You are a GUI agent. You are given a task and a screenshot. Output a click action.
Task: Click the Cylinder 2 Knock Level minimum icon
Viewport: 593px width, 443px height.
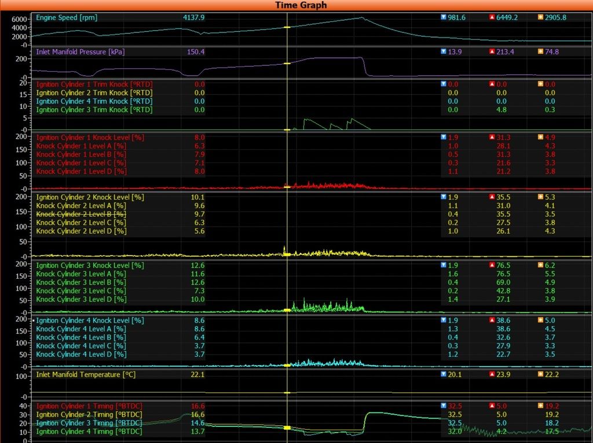point(444,197)
